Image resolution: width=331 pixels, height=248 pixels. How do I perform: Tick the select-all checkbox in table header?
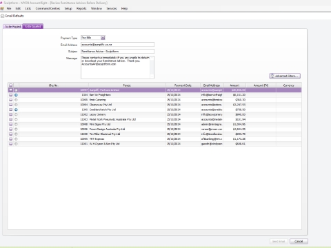(11, 85)
